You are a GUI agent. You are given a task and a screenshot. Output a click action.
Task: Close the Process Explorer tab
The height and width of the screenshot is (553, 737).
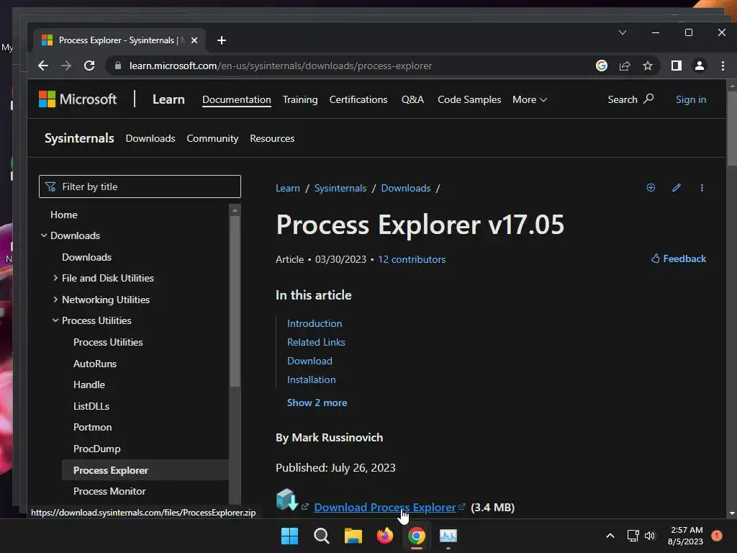click(194, 40)
